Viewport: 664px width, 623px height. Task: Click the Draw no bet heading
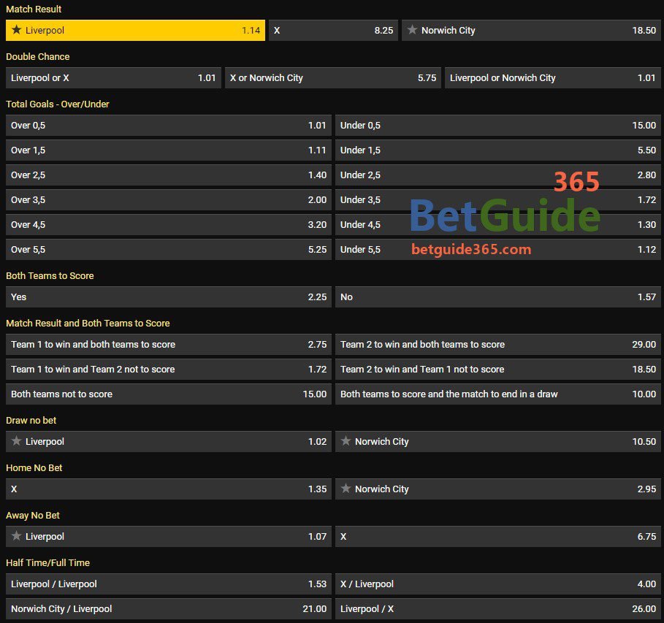[x=31, y=420]
